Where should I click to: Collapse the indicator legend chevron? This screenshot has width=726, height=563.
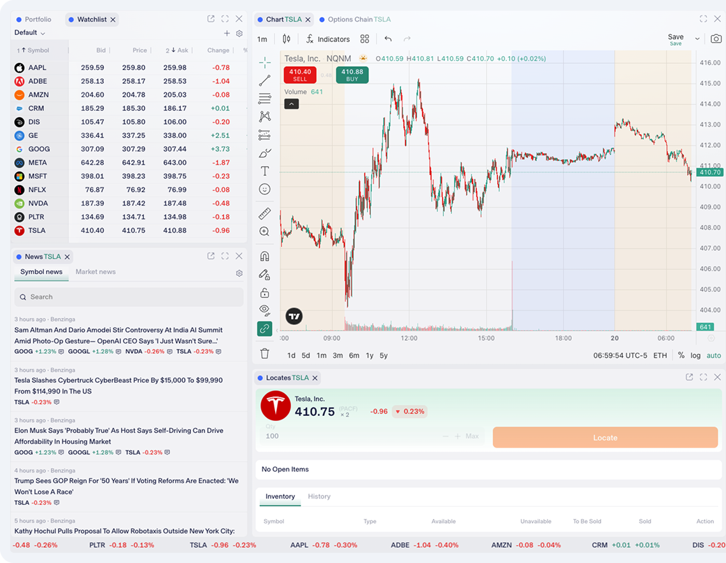(x=291, y=104)
